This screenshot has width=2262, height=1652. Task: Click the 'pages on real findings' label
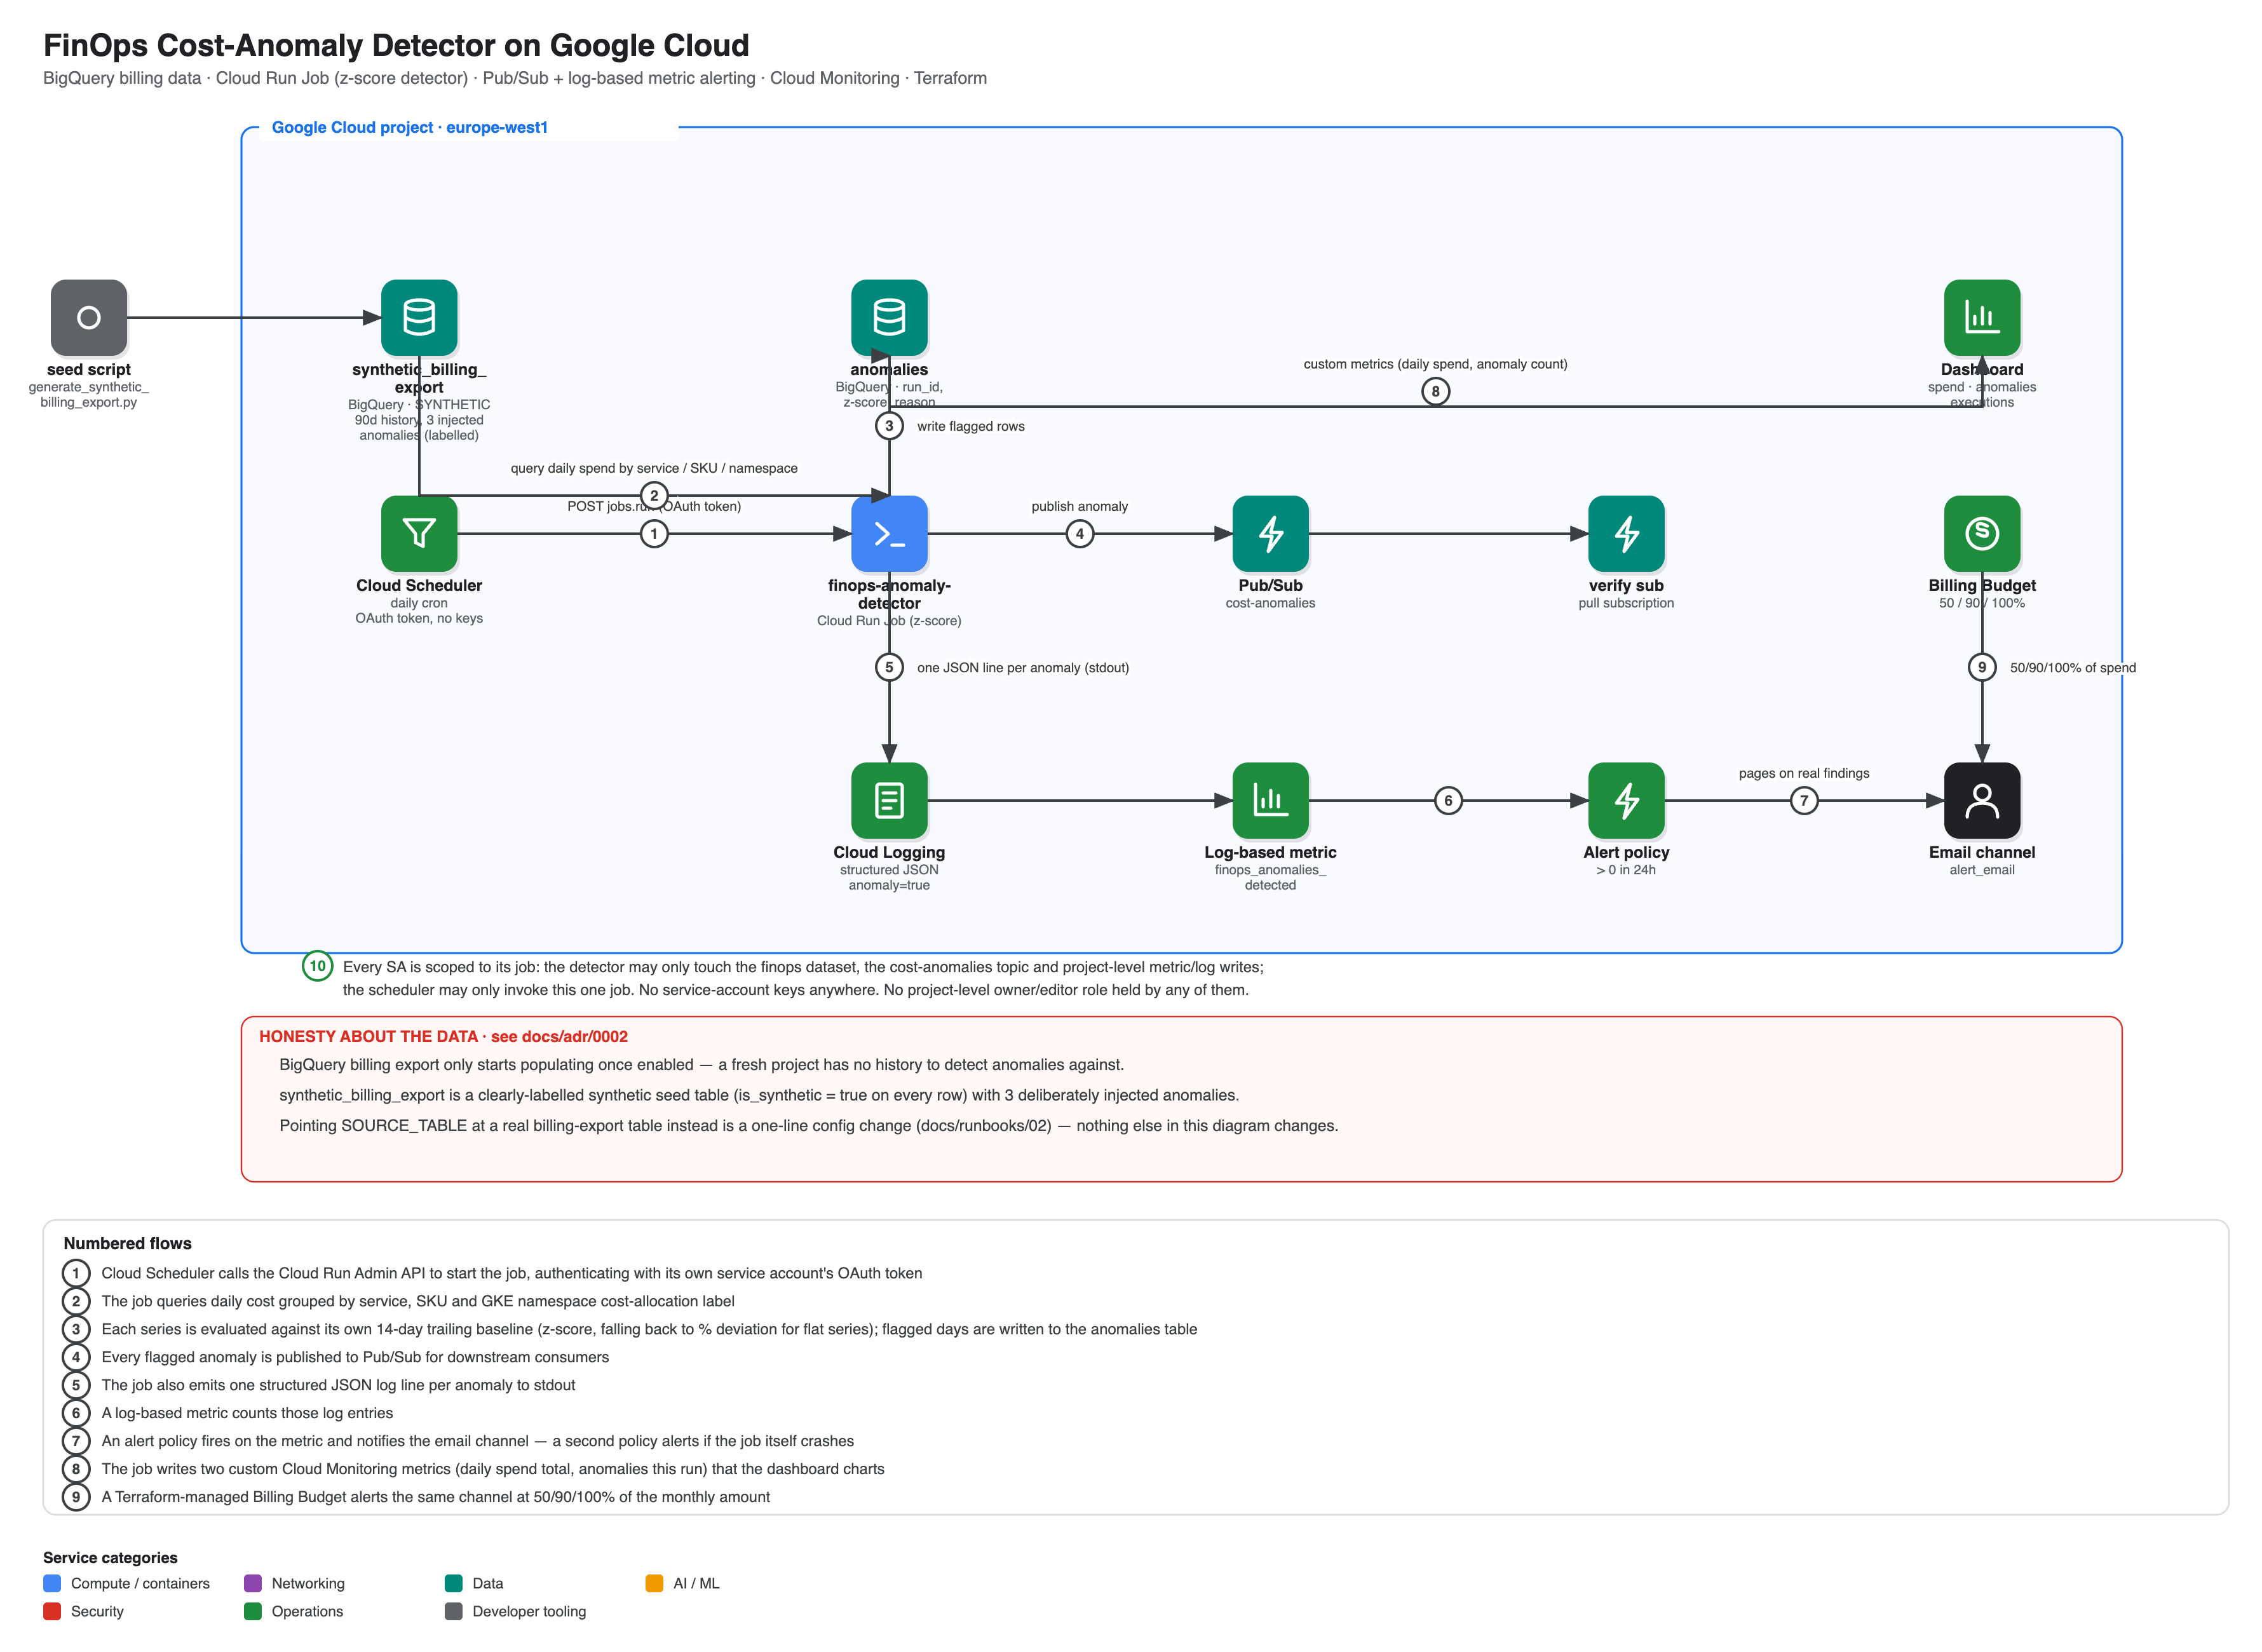point(1803,774)
